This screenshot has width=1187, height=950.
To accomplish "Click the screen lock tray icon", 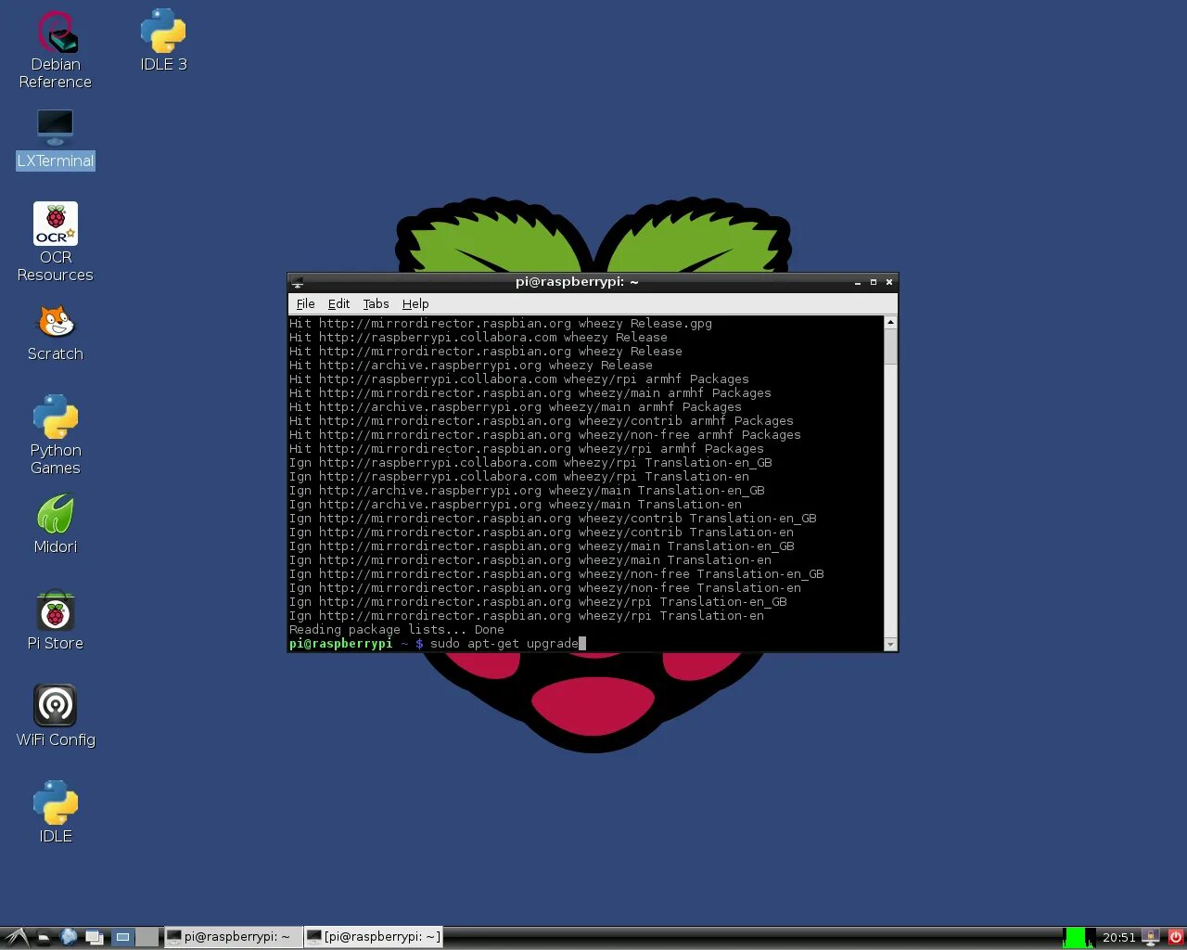I will [1151, 937].
